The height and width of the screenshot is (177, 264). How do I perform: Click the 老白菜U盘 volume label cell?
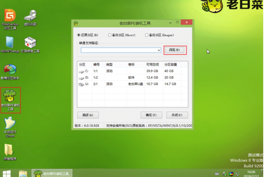click(136, 84)
